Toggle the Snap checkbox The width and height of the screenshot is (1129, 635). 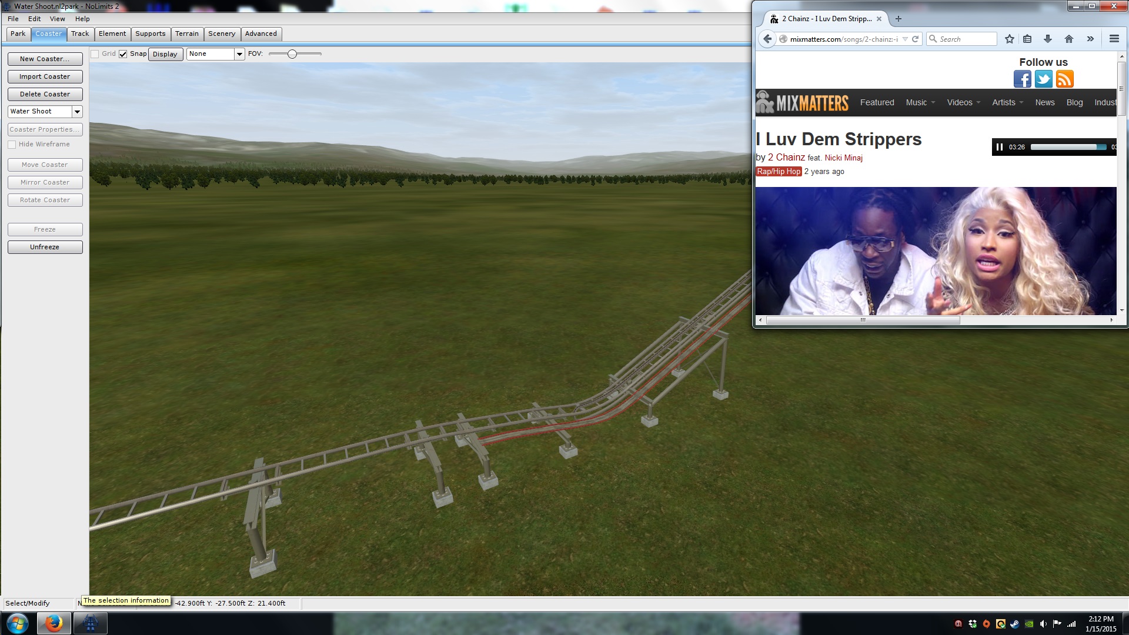123,54
